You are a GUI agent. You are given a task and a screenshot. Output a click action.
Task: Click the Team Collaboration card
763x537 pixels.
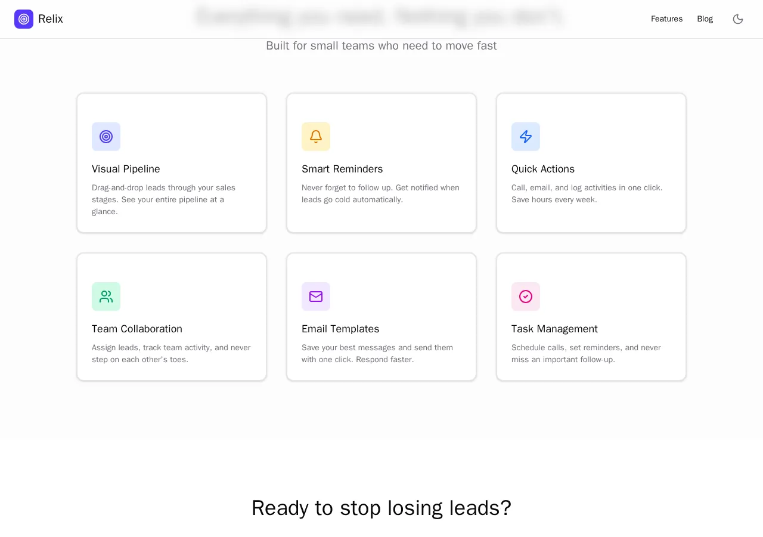coord(172,317)
